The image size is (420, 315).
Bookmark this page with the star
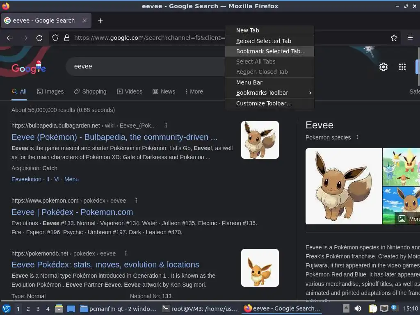coord(394,38)
